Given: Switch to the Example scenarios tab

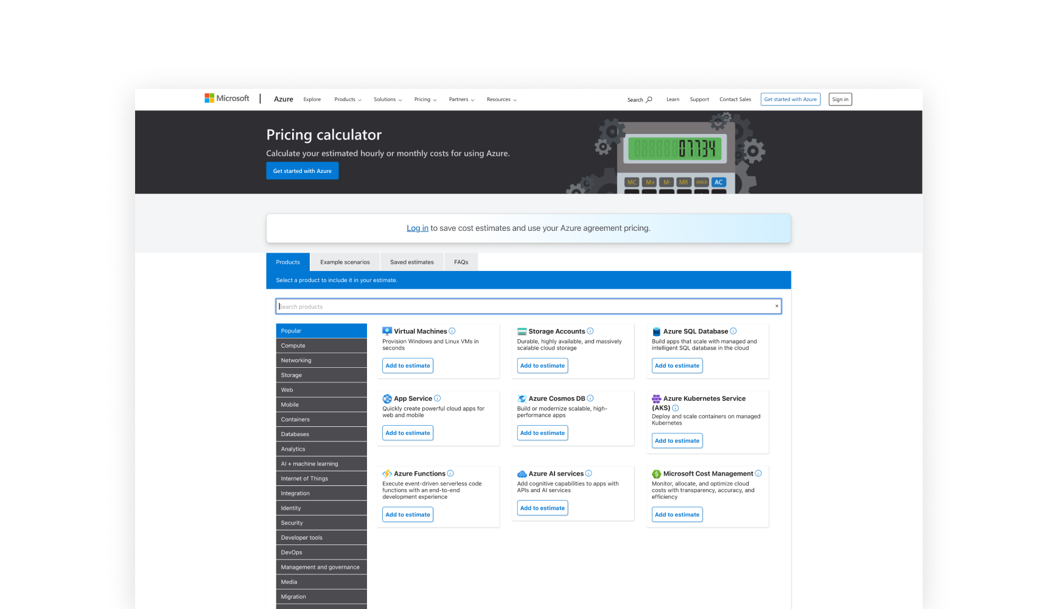Looking at the screenshot, I should tap(345, 262).
